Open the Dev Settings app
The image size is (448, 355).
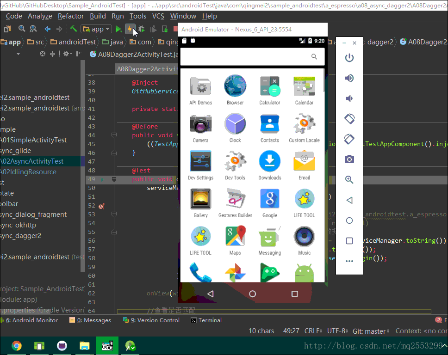coord(200,165)
